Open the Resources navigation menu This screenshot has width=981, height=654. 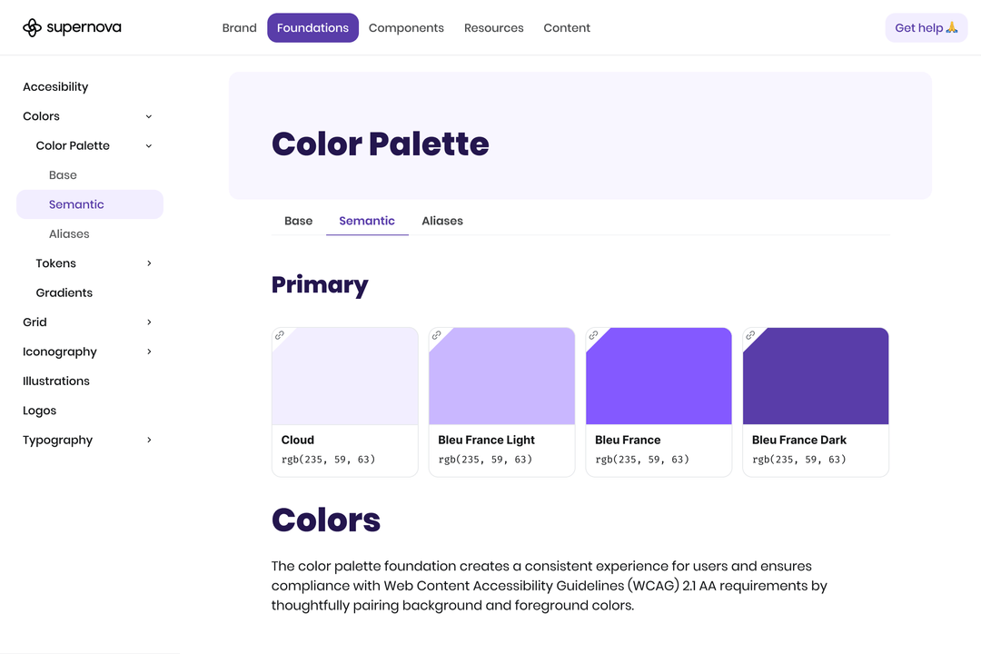(x=493, y=27)
